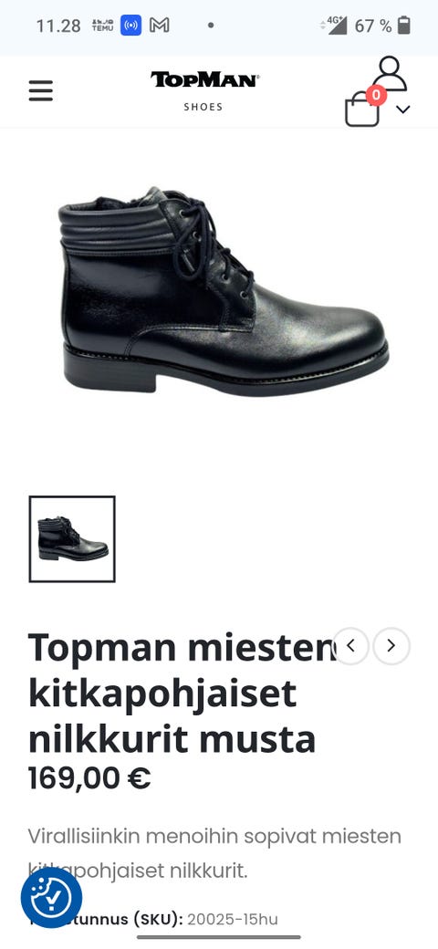Tap the 4G signal strength icon
This screenshot has height=949, width=438.
click(334, 26)
